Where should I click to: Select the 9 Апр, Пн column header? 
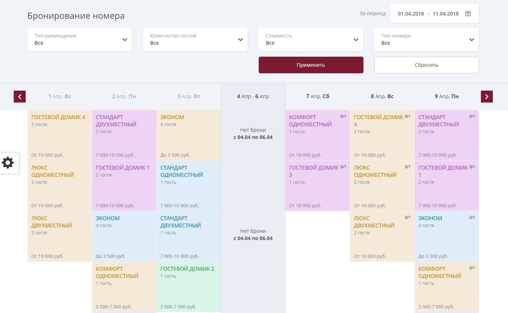447,96
